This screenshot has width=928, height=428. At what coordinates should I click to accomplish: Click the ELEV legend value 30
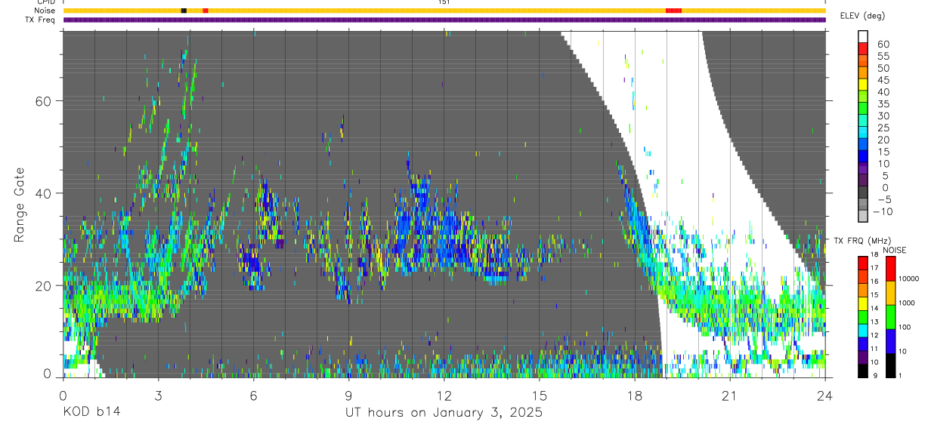pos(883,115)
